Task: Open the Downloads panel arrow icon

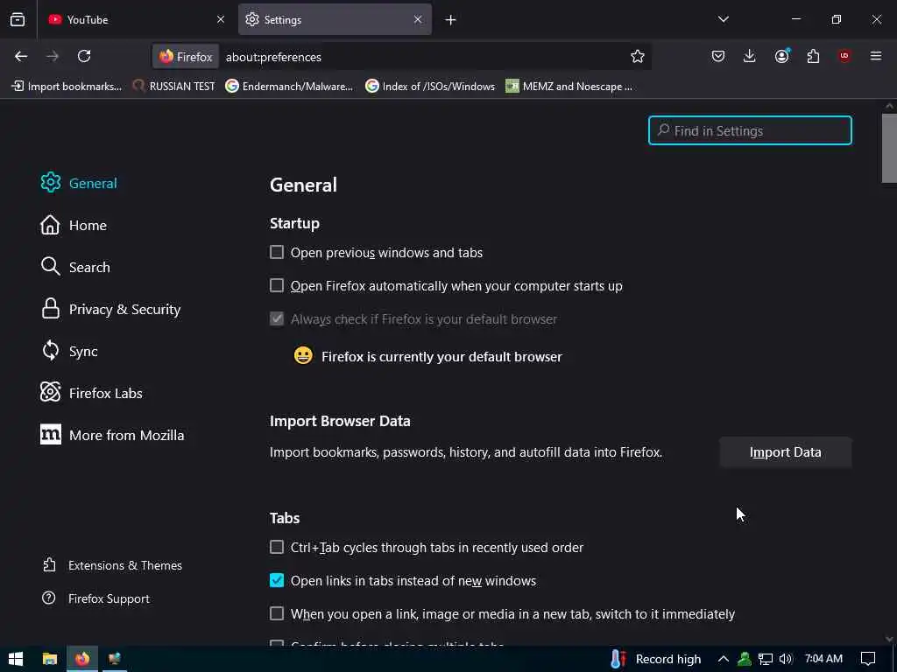Action: [750, 56]
